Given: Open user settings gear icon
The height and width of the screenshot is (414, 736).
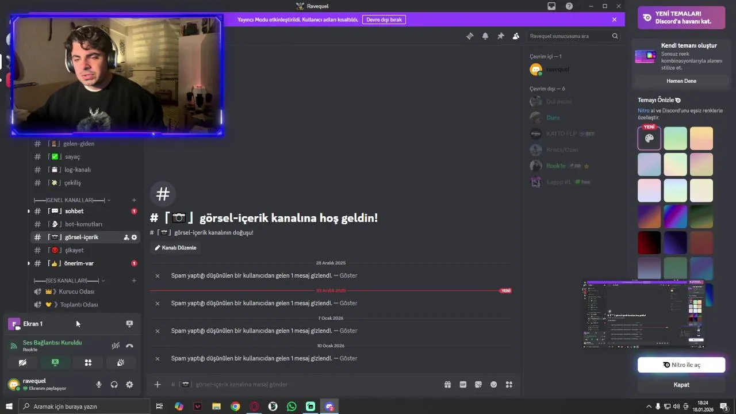Looking at the screenshot, I should coord(129,385).
